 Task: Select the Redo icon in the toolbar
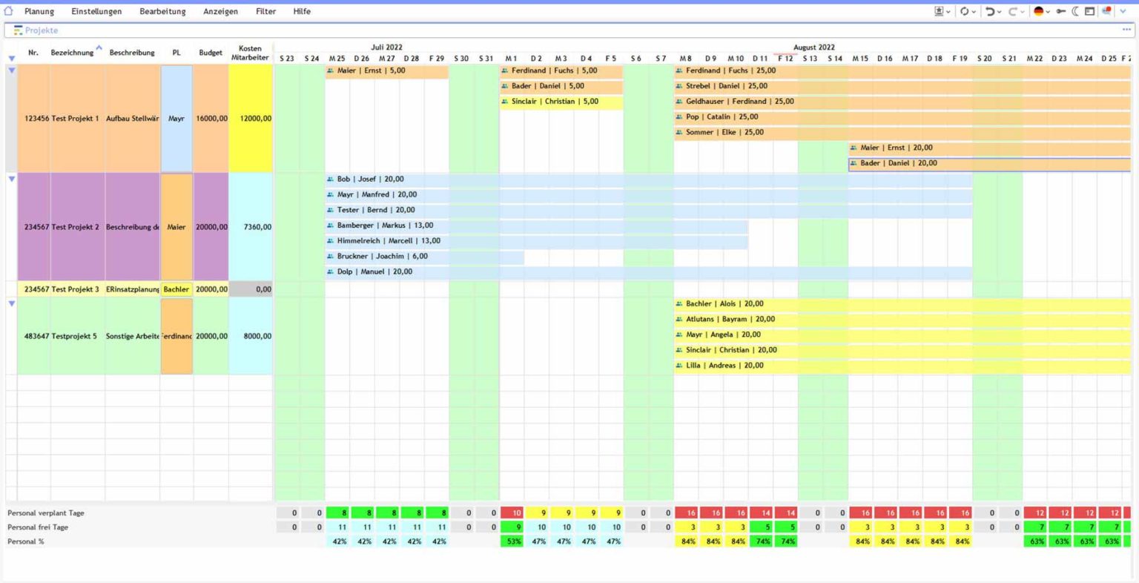click(x=1014, y=11)
